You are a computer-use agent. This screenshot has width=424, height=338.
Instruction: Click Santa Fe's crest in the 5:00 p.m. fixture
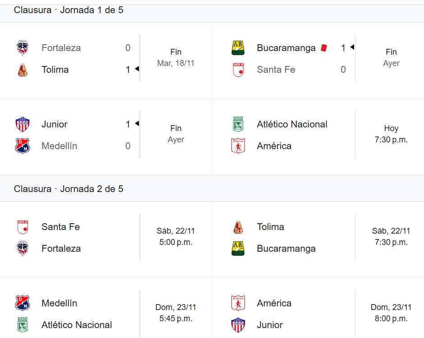coord(23,226)
